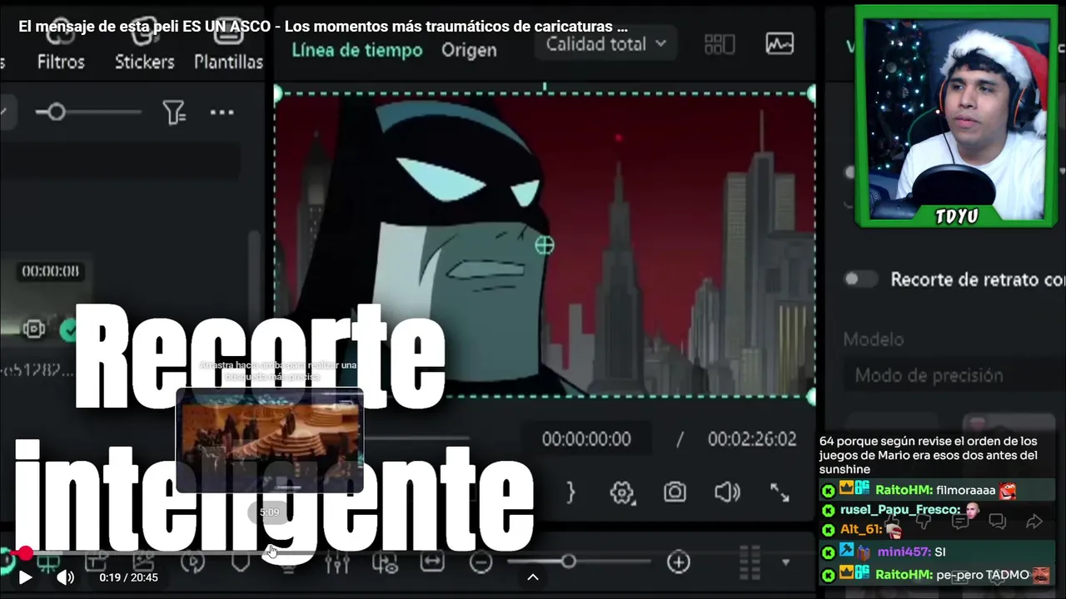Zoom out timeline with the minus icon

point(481,562)
